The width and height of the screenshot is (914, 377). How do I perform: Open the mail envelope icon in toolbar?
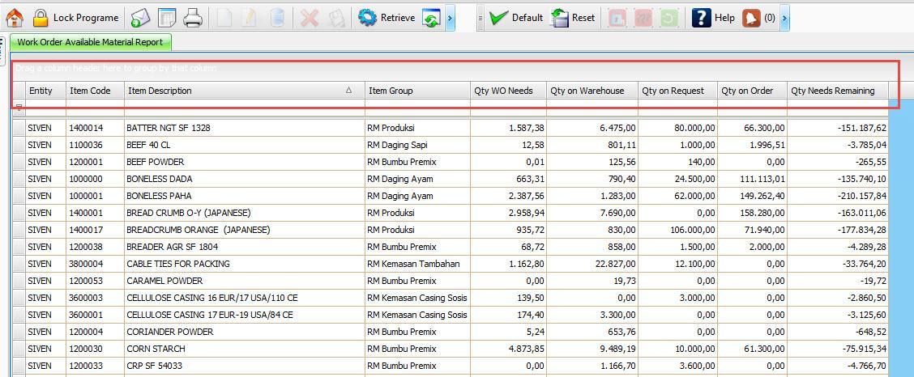coord(140,18)
